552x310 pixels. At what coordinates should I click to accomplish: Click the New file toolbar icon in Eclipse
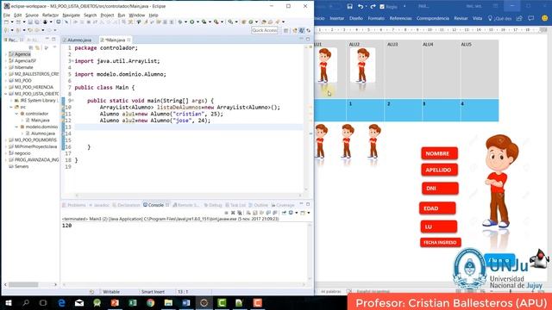[6, 22]
